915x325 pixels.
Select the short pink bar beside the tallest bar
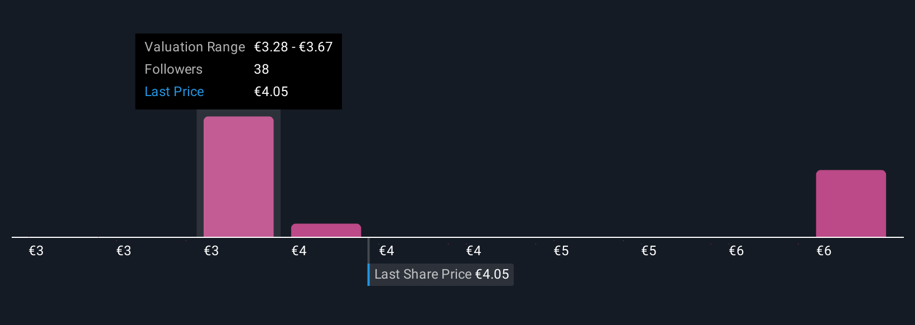coord(326,230)
